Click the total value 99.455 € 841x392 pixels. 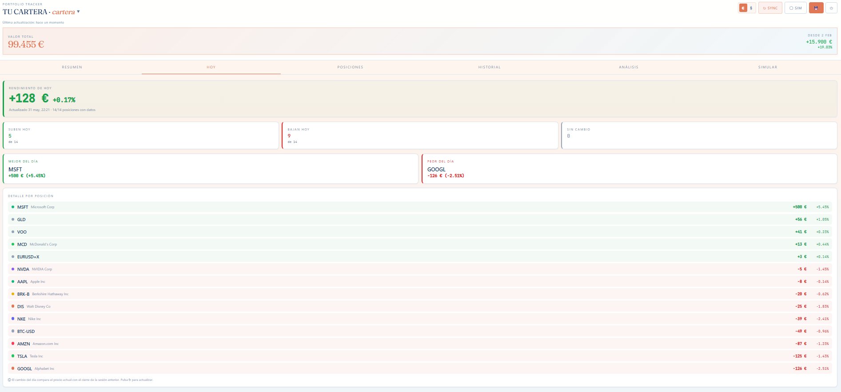[26, 44]
